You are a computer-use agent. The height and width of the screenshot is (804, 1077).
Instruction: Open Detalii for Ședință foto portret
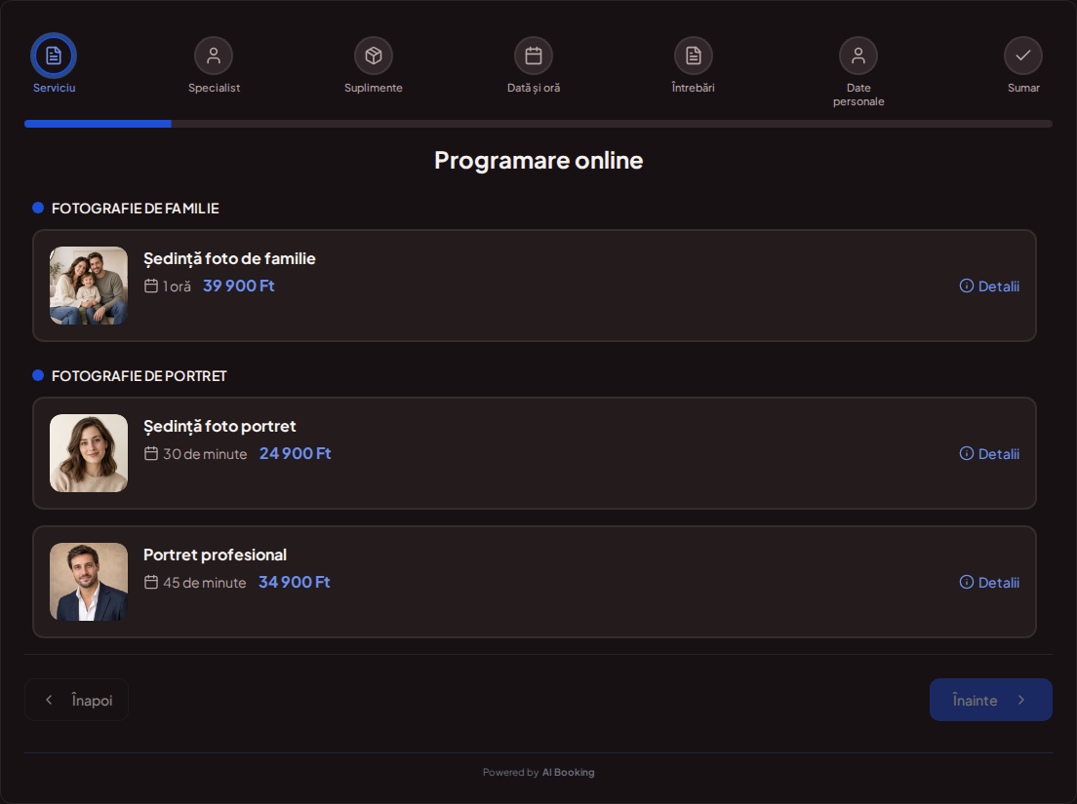pos(990,453)
